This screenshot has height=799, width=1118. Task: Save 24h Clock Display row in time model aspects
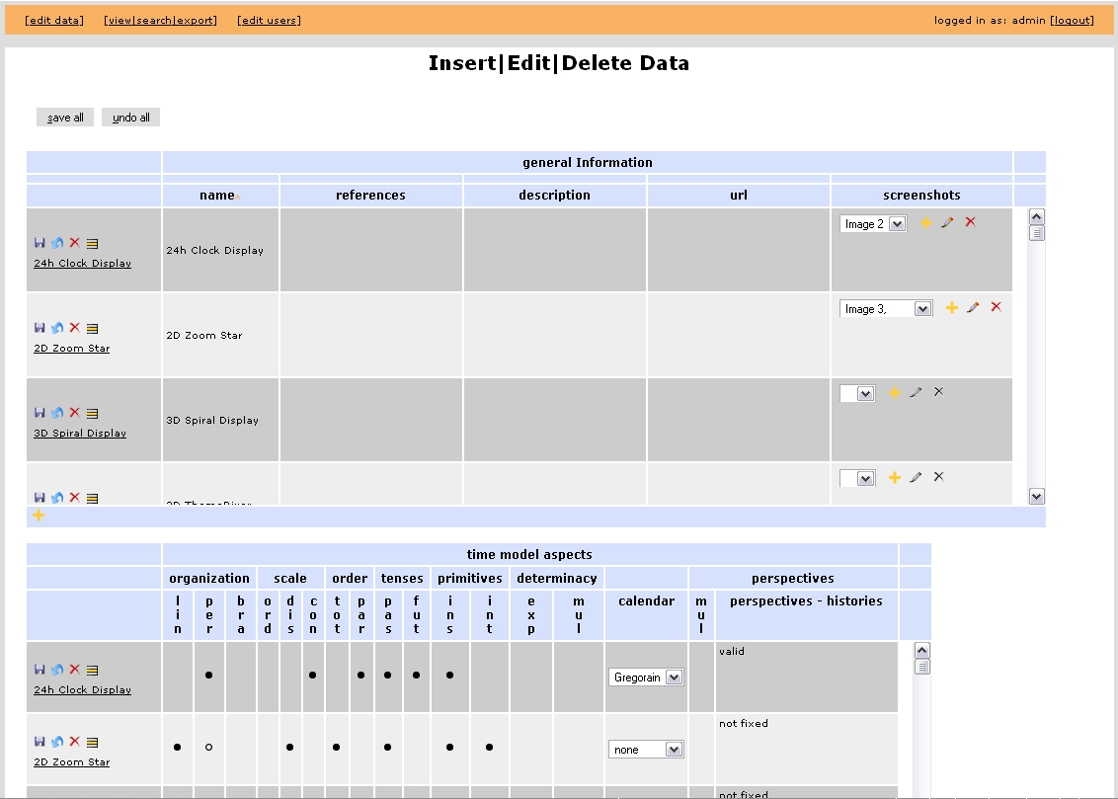pyautogui.click(x=40, y=670)
